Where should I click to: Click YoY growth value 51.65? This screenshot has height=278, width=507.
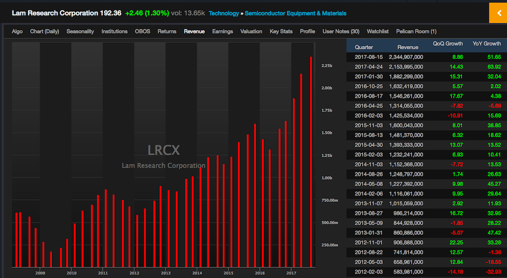(494, 57)
